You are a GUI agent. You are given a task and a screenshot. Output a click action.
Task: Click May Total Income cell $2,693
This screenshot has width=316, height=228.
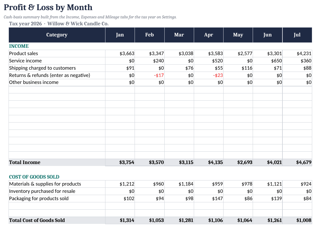click(x=238, y=162)
